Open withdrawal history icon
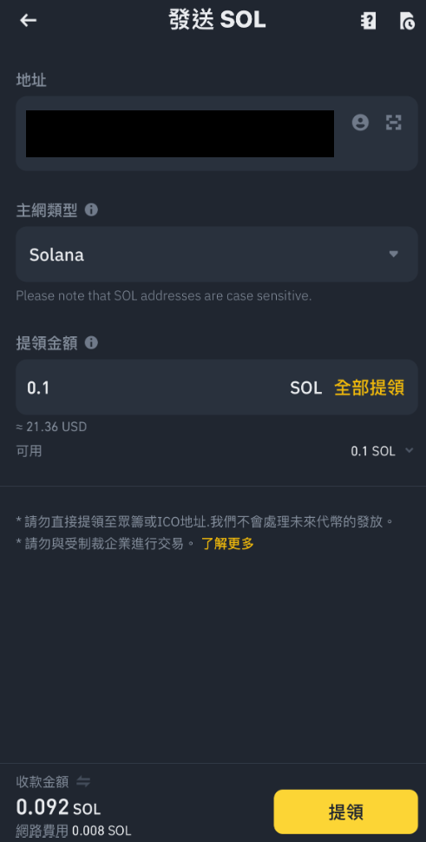426x842 pixels. (407, 21)
